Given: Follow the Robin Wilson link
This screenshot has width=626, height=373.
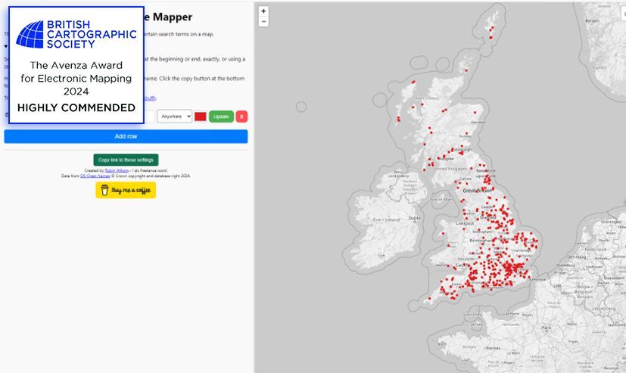Looking at the screenshot, I should 117,171.
